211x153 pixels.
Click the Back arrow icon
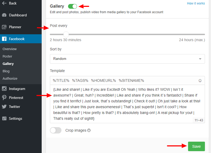pyautogui.click(x=4, y=3)
